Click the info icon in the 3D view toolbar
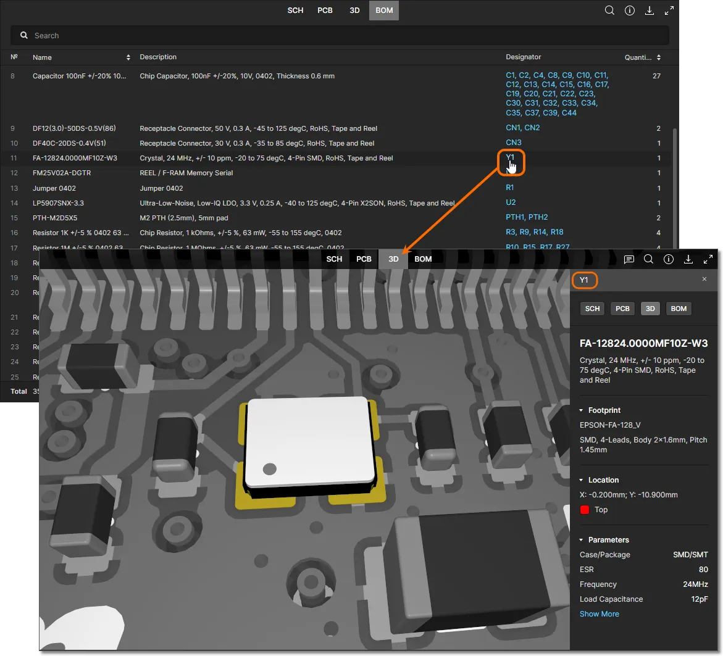 [x=668, y=259]
